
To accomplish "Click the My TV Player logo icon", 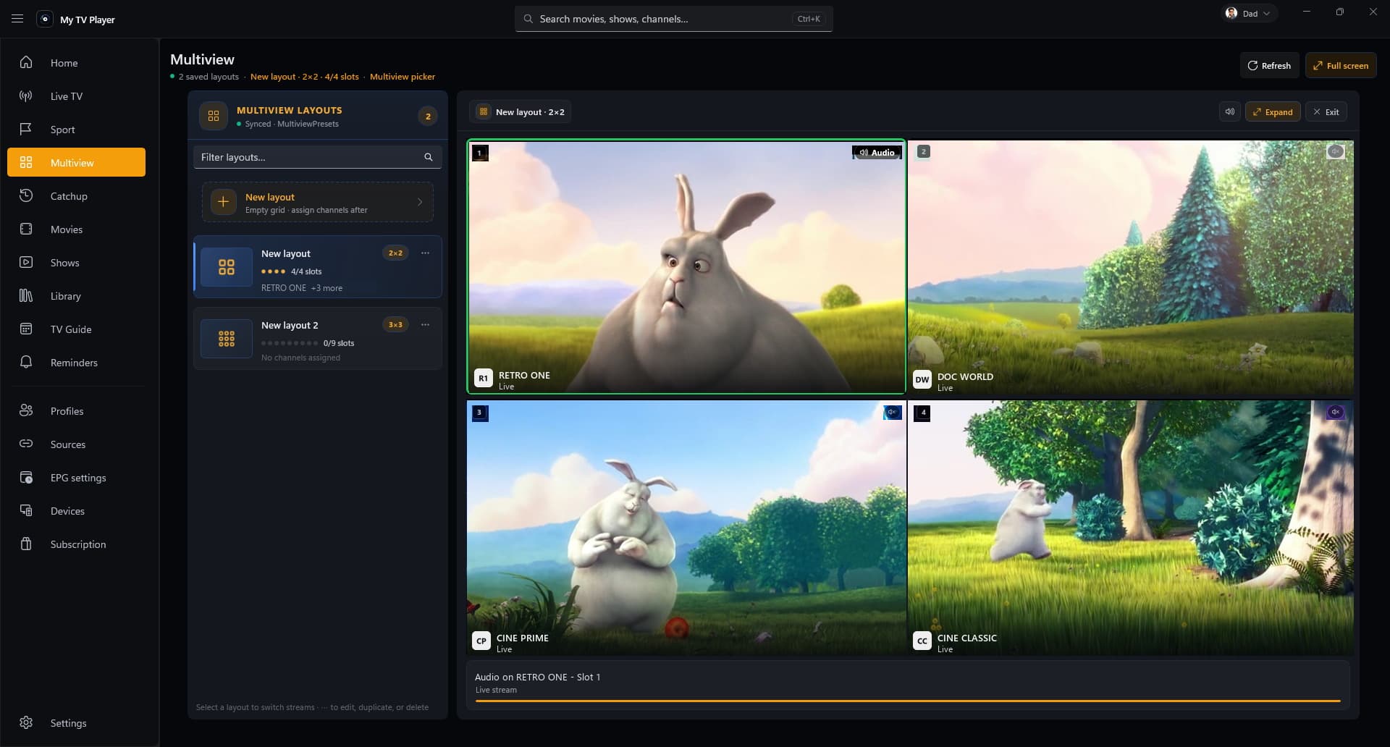I will [45, 19].
